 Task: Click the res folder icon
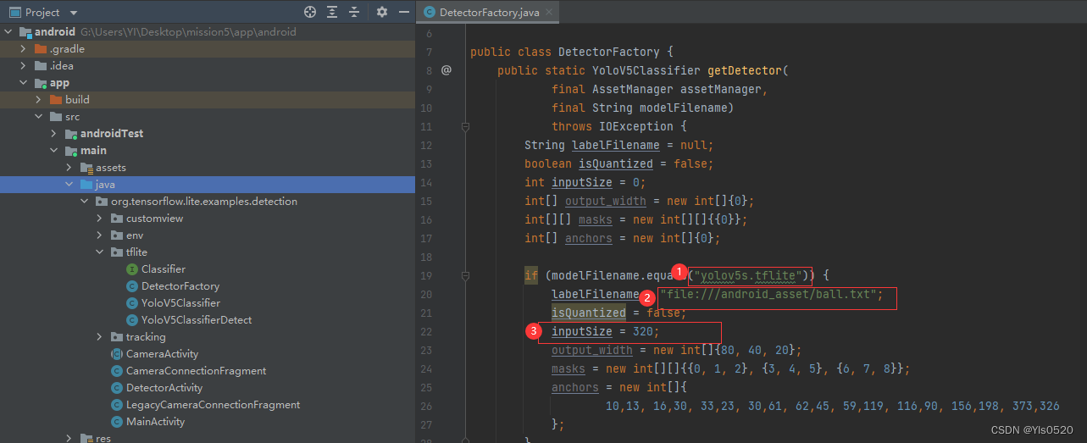(86, 438)
